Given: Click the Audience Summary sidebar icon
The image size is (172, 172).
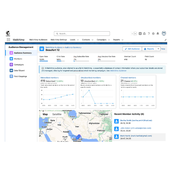Looking at the screenshot, I should [11, 53].
